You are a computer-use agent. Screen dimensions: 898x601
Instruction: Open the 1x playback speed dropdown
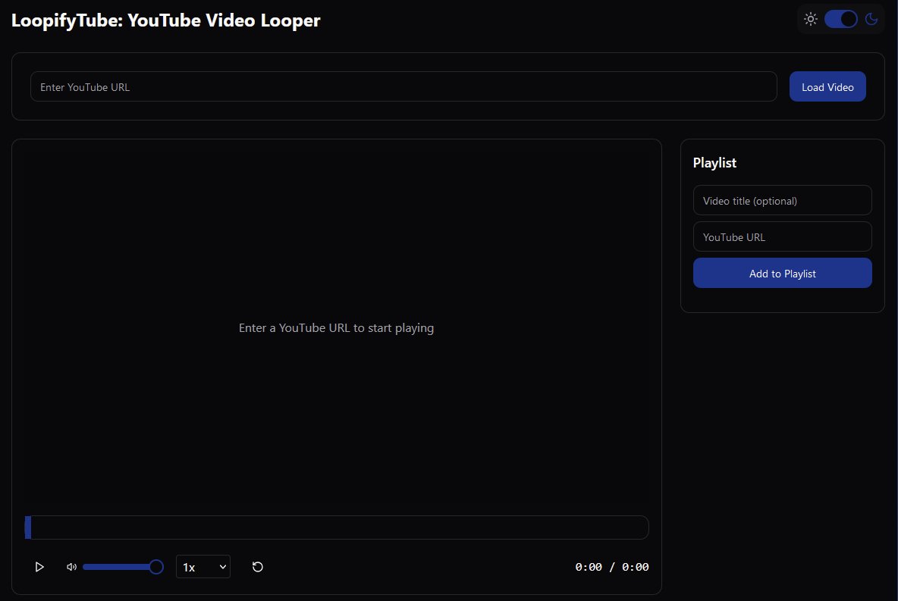pos(203,567)
